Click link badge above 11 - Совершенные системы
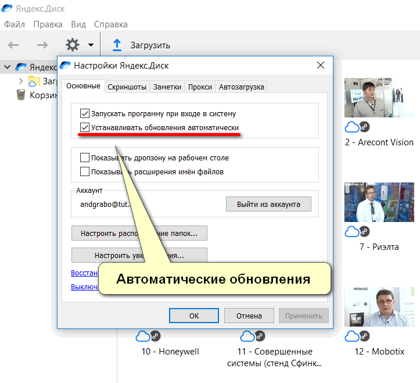Viewport: 420px width, 383px height. [x=260, y=336]
